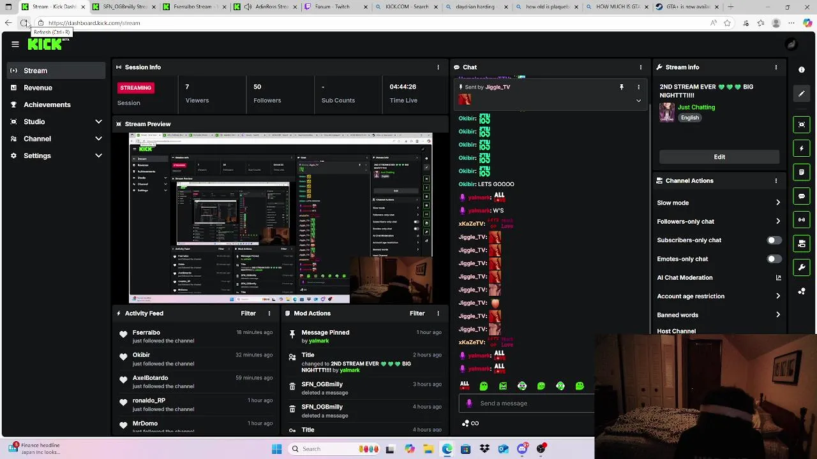Click the browser address bar URL

(94, 23)
